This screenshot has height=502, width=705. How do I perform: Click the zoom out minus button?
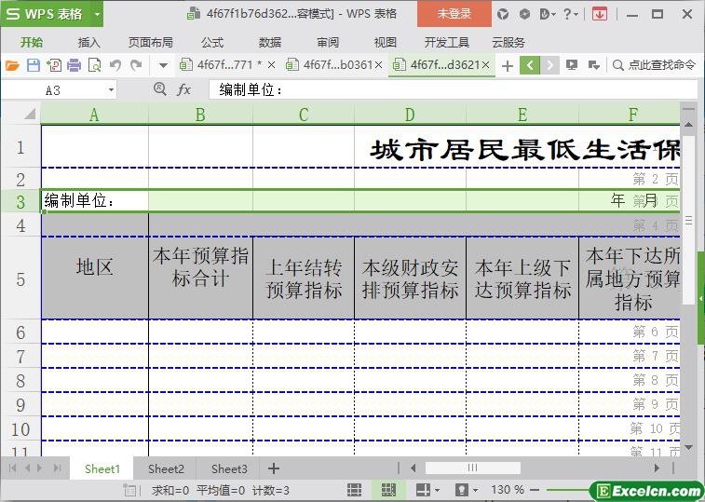[x=534, y=489]
